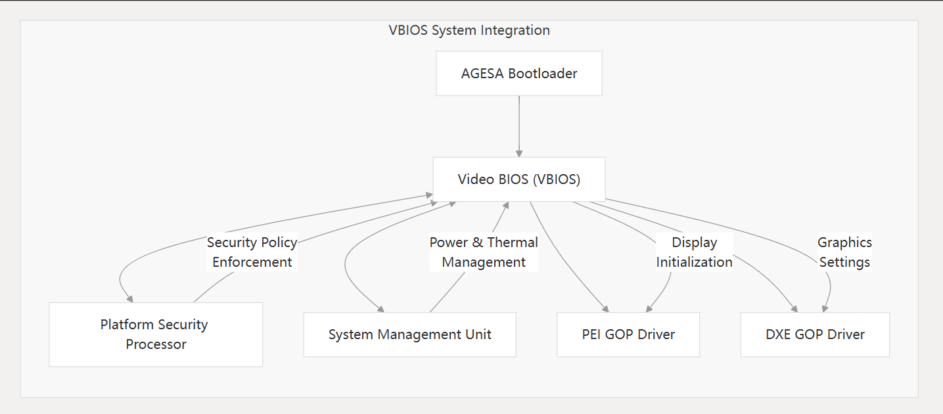Select the PEI GOP Driver box

point(628,334)
